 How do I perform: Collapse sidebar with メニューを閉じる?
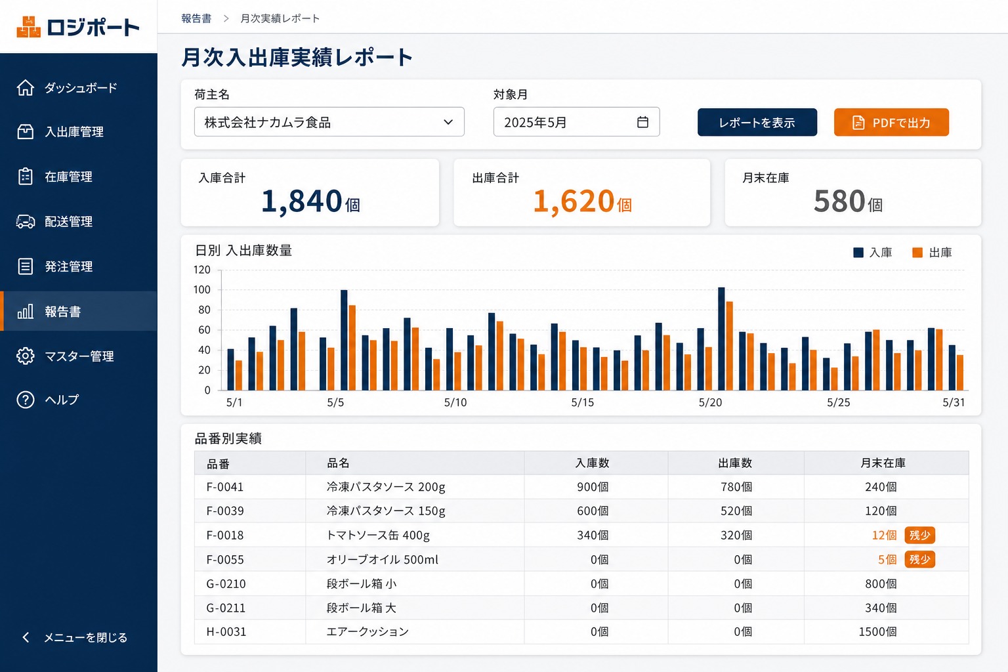click(79, 637)
